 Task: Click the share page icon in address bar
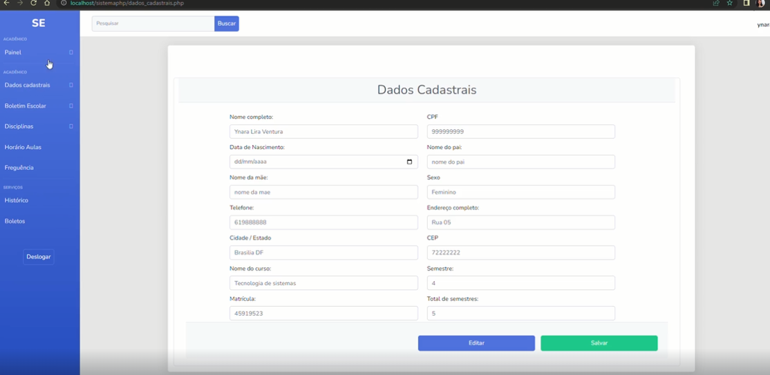pos(715,3)
